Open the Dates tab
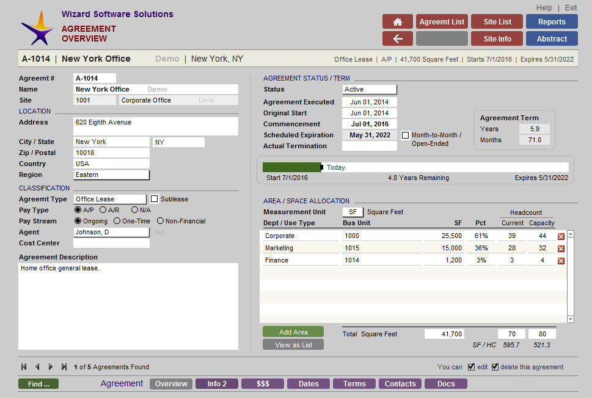The image size is (592, 398). (309, 384)
